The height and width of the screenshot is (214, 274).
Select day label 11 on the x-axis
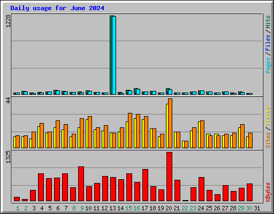[96, 208]
